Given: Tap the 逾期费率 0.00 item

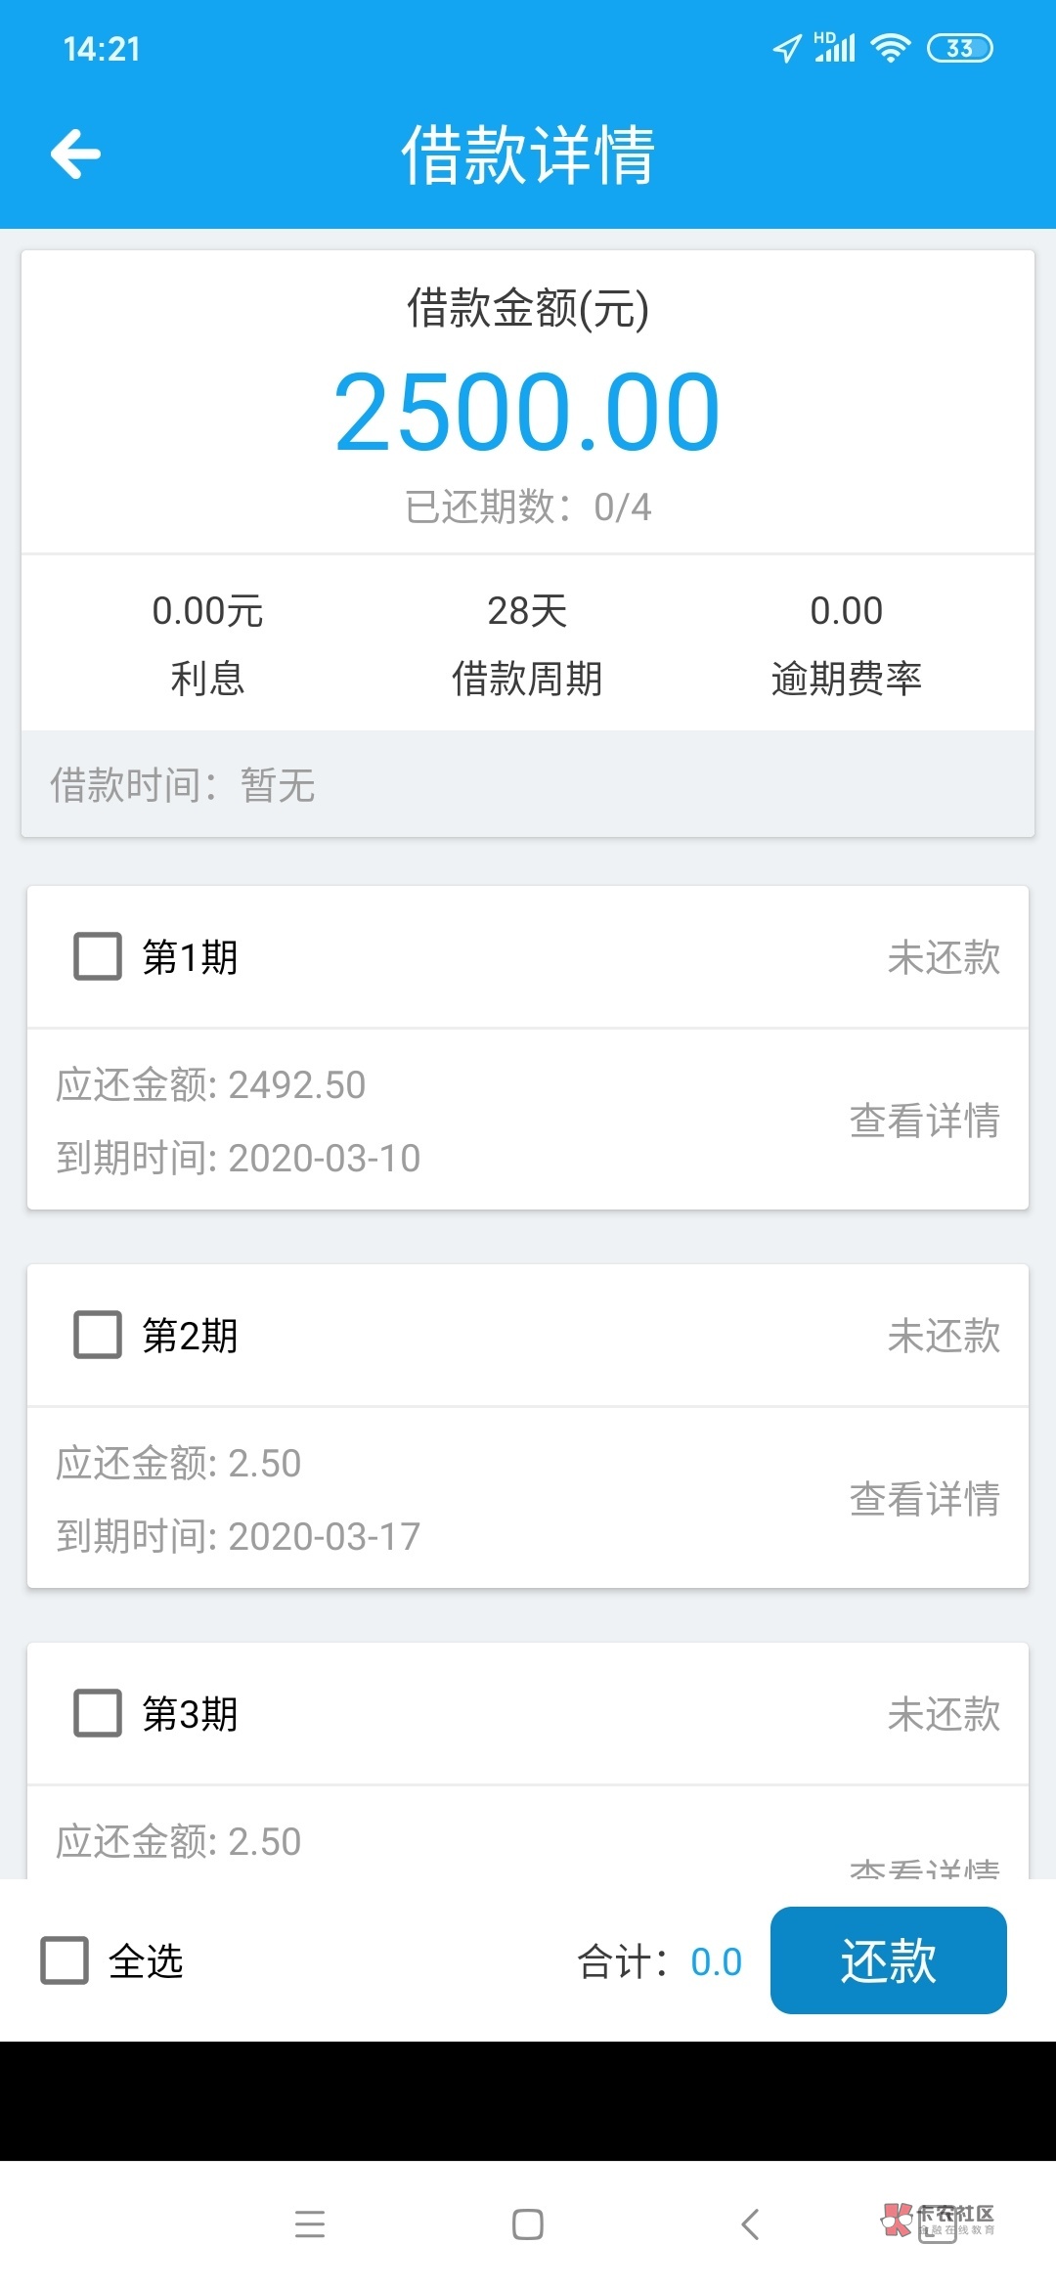Looking at the screenshot, I should (x=846, y=643).
